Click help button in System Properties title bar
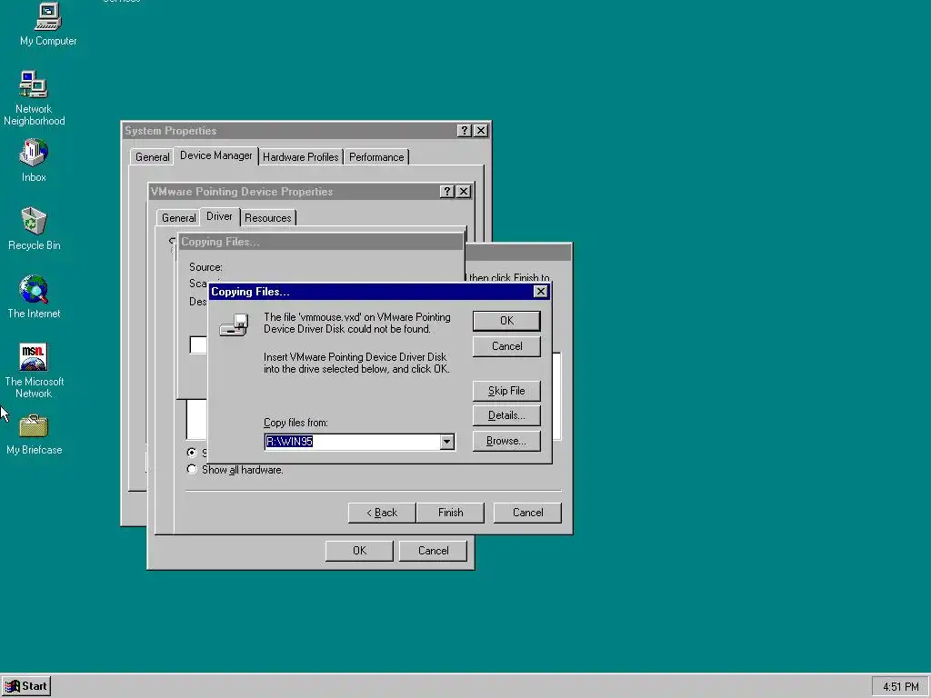The image size is (931, 698). click(x=465, y=131)
